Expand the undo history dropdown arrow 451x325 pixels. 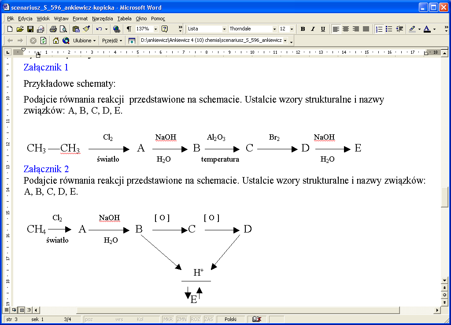107,29
